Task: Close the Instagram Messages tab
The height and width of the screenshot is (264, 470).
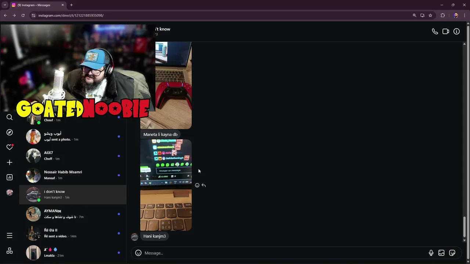Action: click(62, 5)
